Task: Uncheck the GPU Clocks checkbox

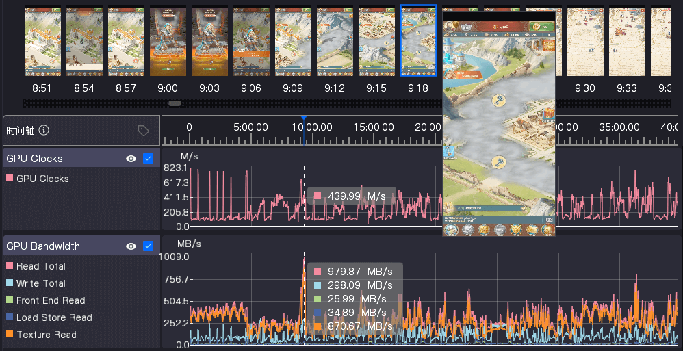Action: point(148,159)
